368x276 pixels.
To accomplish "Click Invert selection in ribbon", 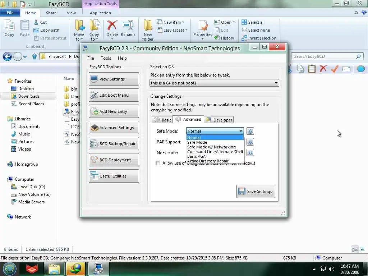I will coord(259,38).
